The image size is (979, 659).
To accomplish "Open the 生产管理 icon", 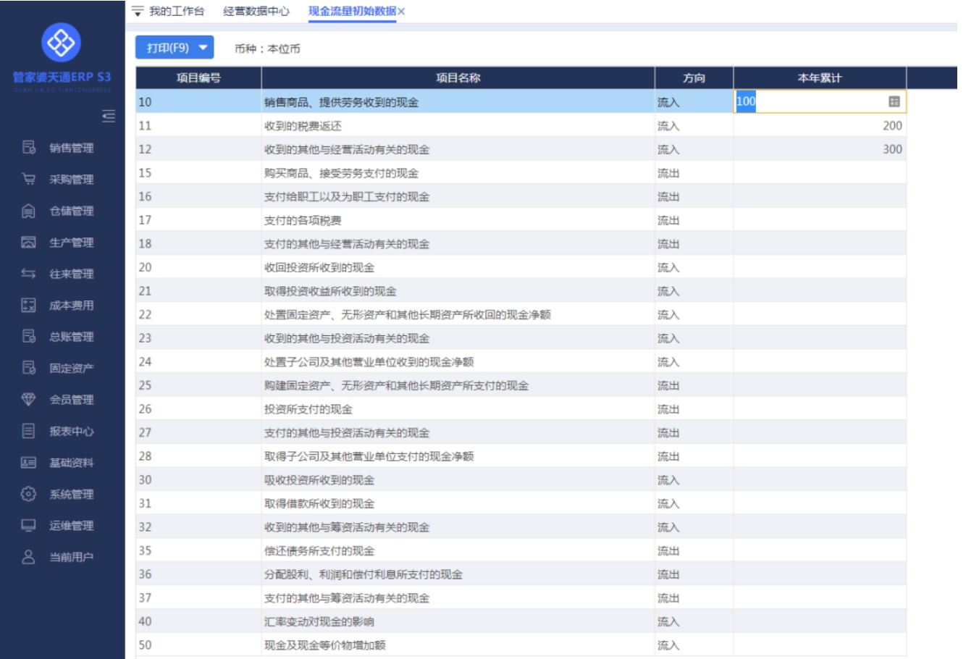I will point(28,242).
